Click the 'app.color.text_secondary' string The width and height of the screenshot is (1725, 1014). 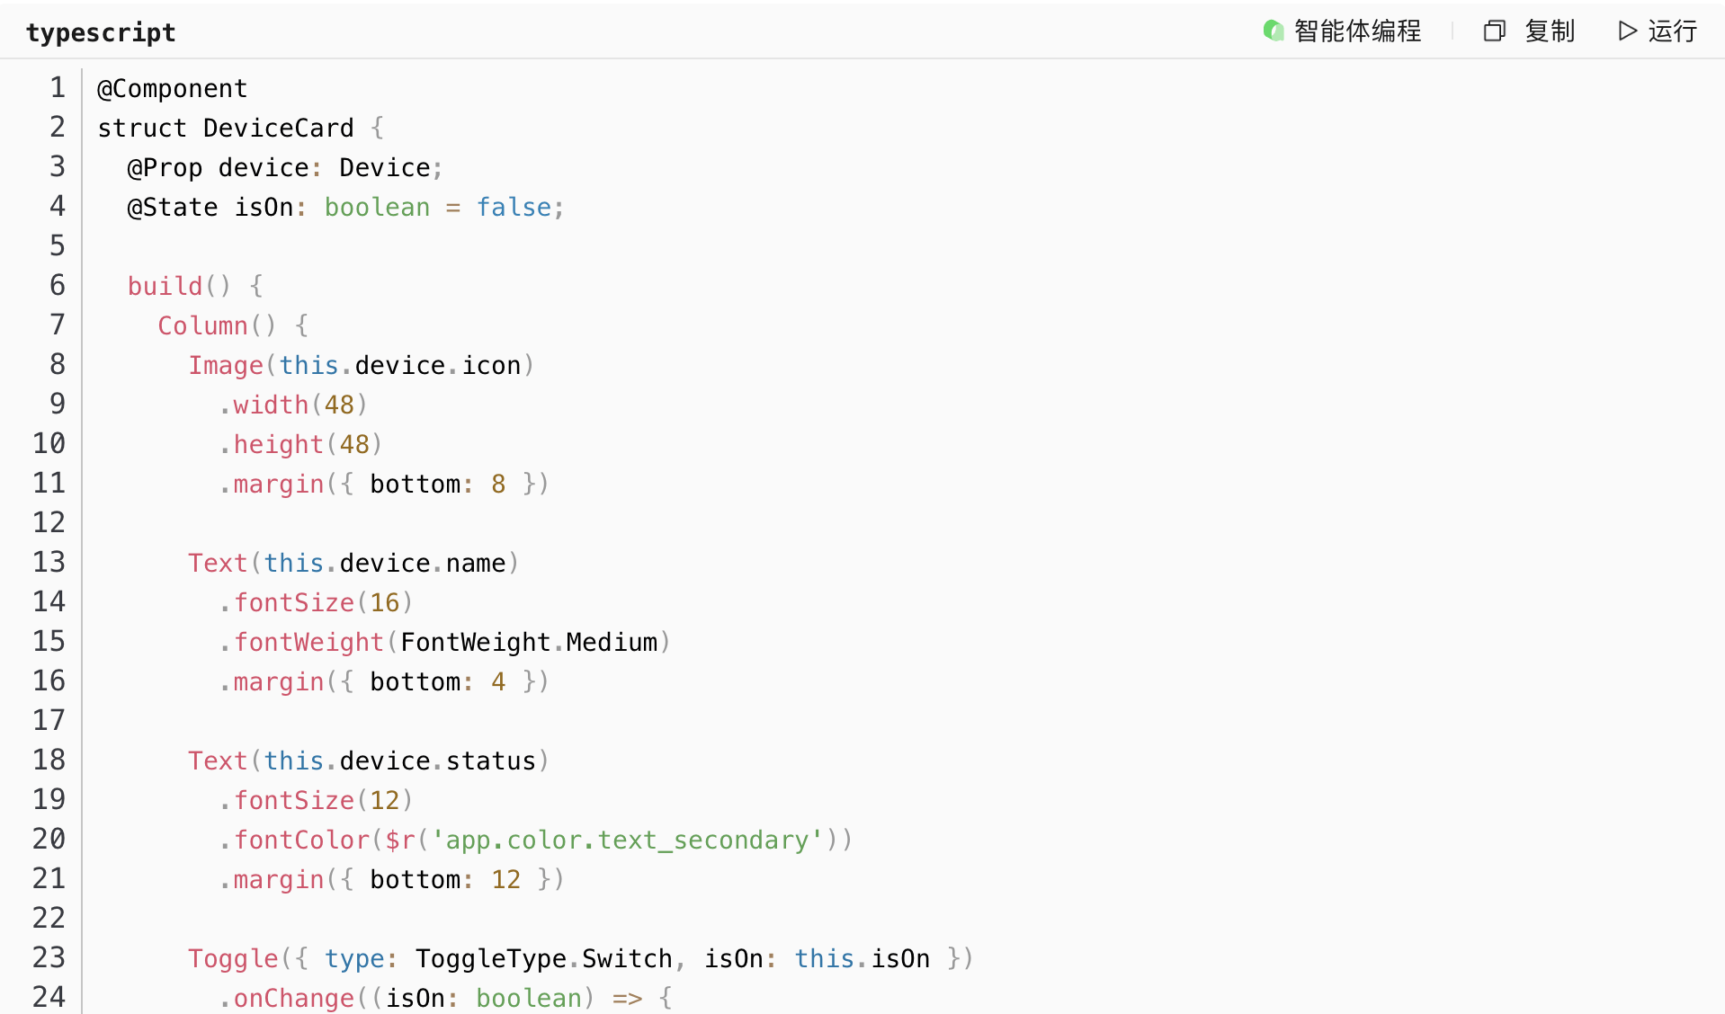[627, 841]
